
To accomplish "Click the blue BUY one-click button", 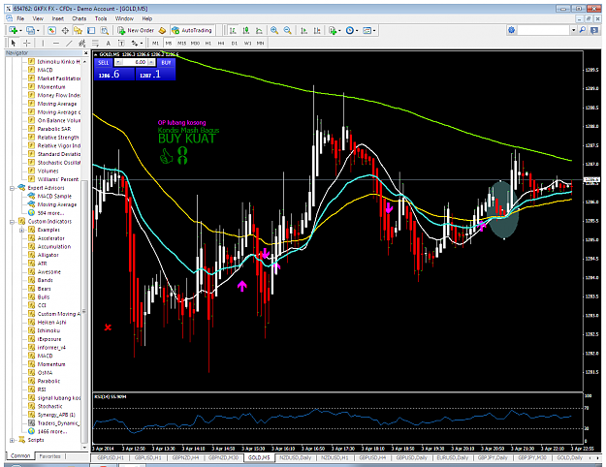I will pyautogui.click(x=166, y=62).
